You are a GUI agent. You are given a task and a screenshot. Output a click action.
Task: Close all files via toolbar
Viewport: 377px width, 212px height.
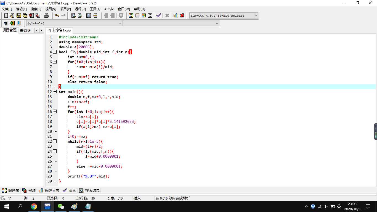point(38,15)
